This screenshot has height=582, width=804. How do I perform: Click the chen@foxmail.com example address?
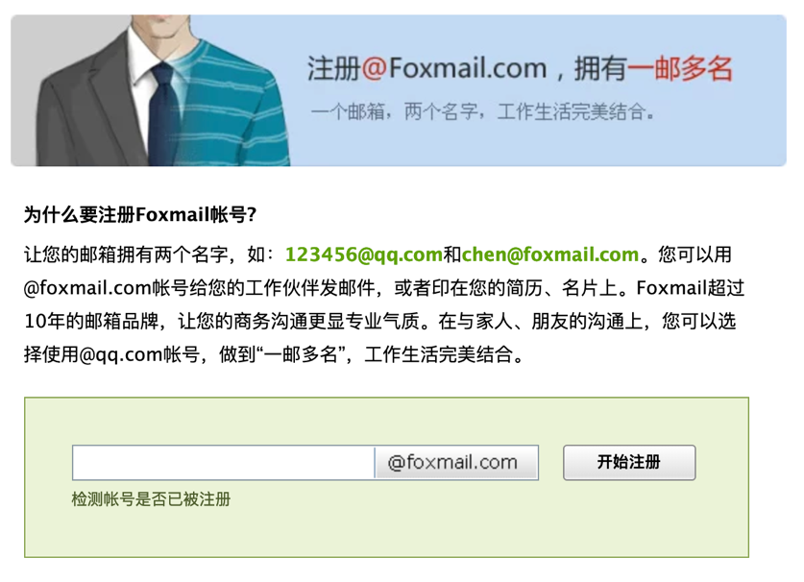point(550,255)
